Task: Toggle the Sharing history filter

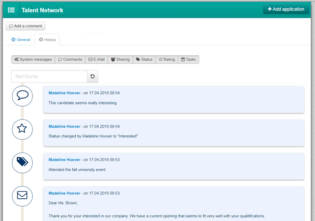Action: 120,60
